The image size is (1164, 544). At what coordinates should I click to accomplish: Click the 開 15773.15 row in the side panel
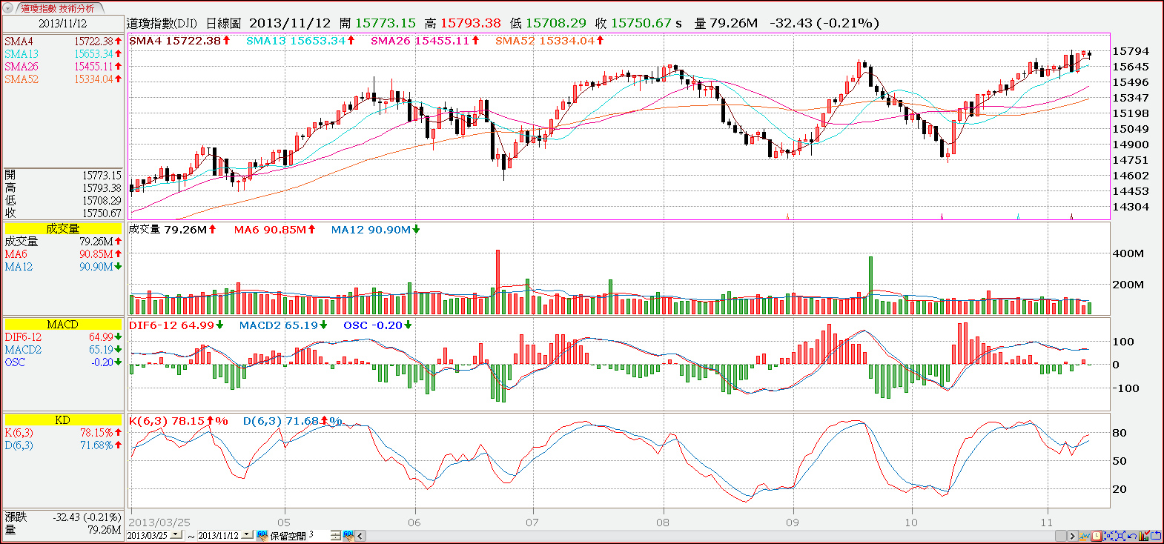click(62, 176)
